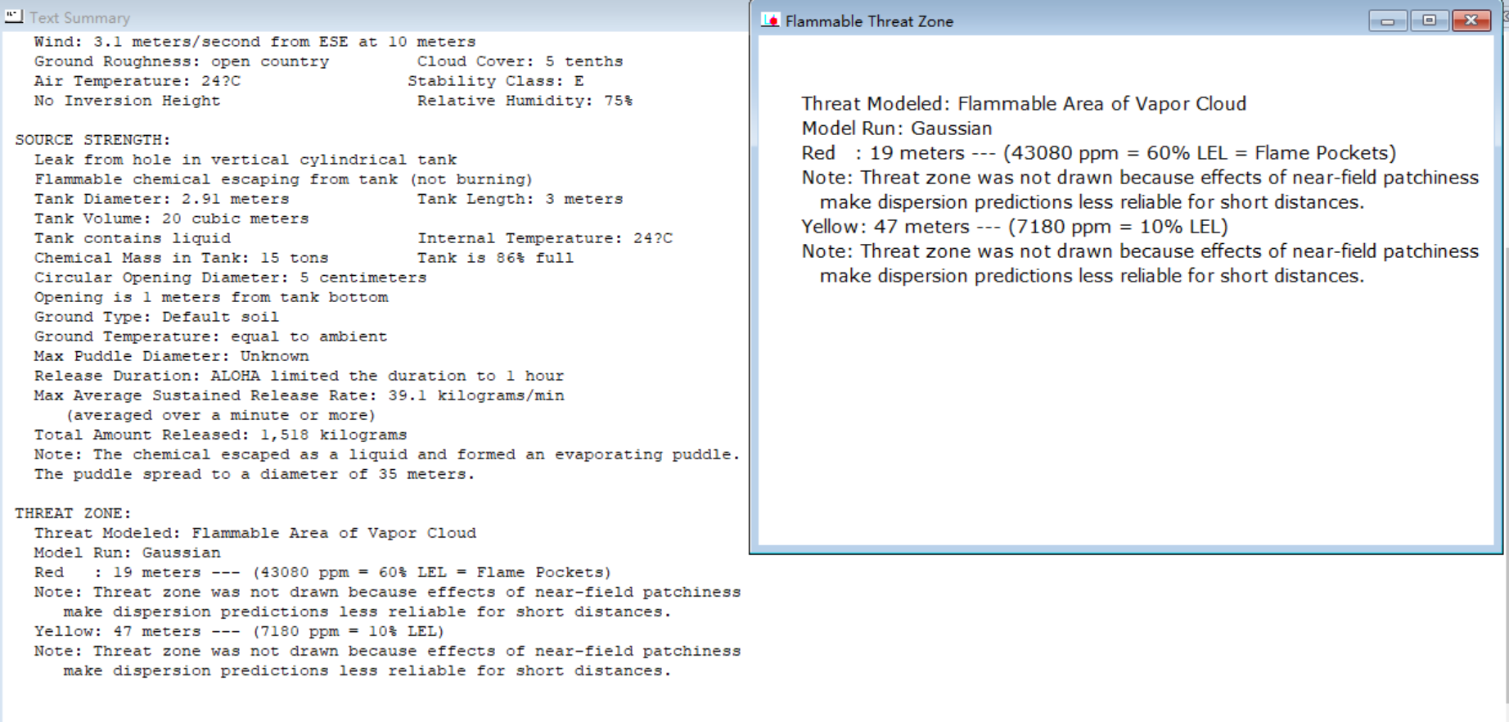
Task: Click the "Ground Type: Default soil" entry
Action: pos(156,317)
